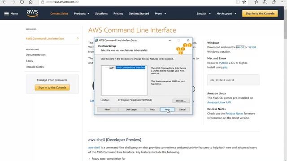
Task: Download the 64-bit Windows installer link
Action: pyautogui.click(x=240, y=47)
